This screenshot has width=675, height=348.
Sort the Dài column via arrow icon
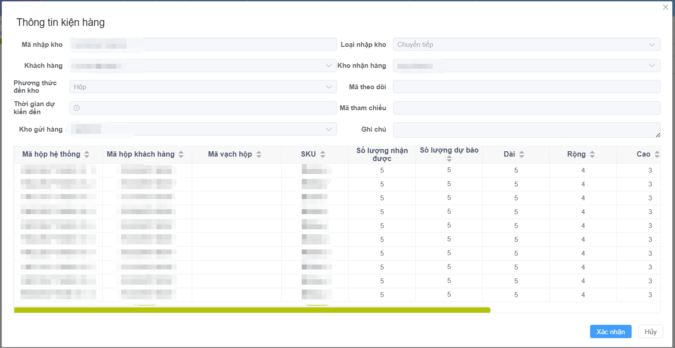coord(522,154)
